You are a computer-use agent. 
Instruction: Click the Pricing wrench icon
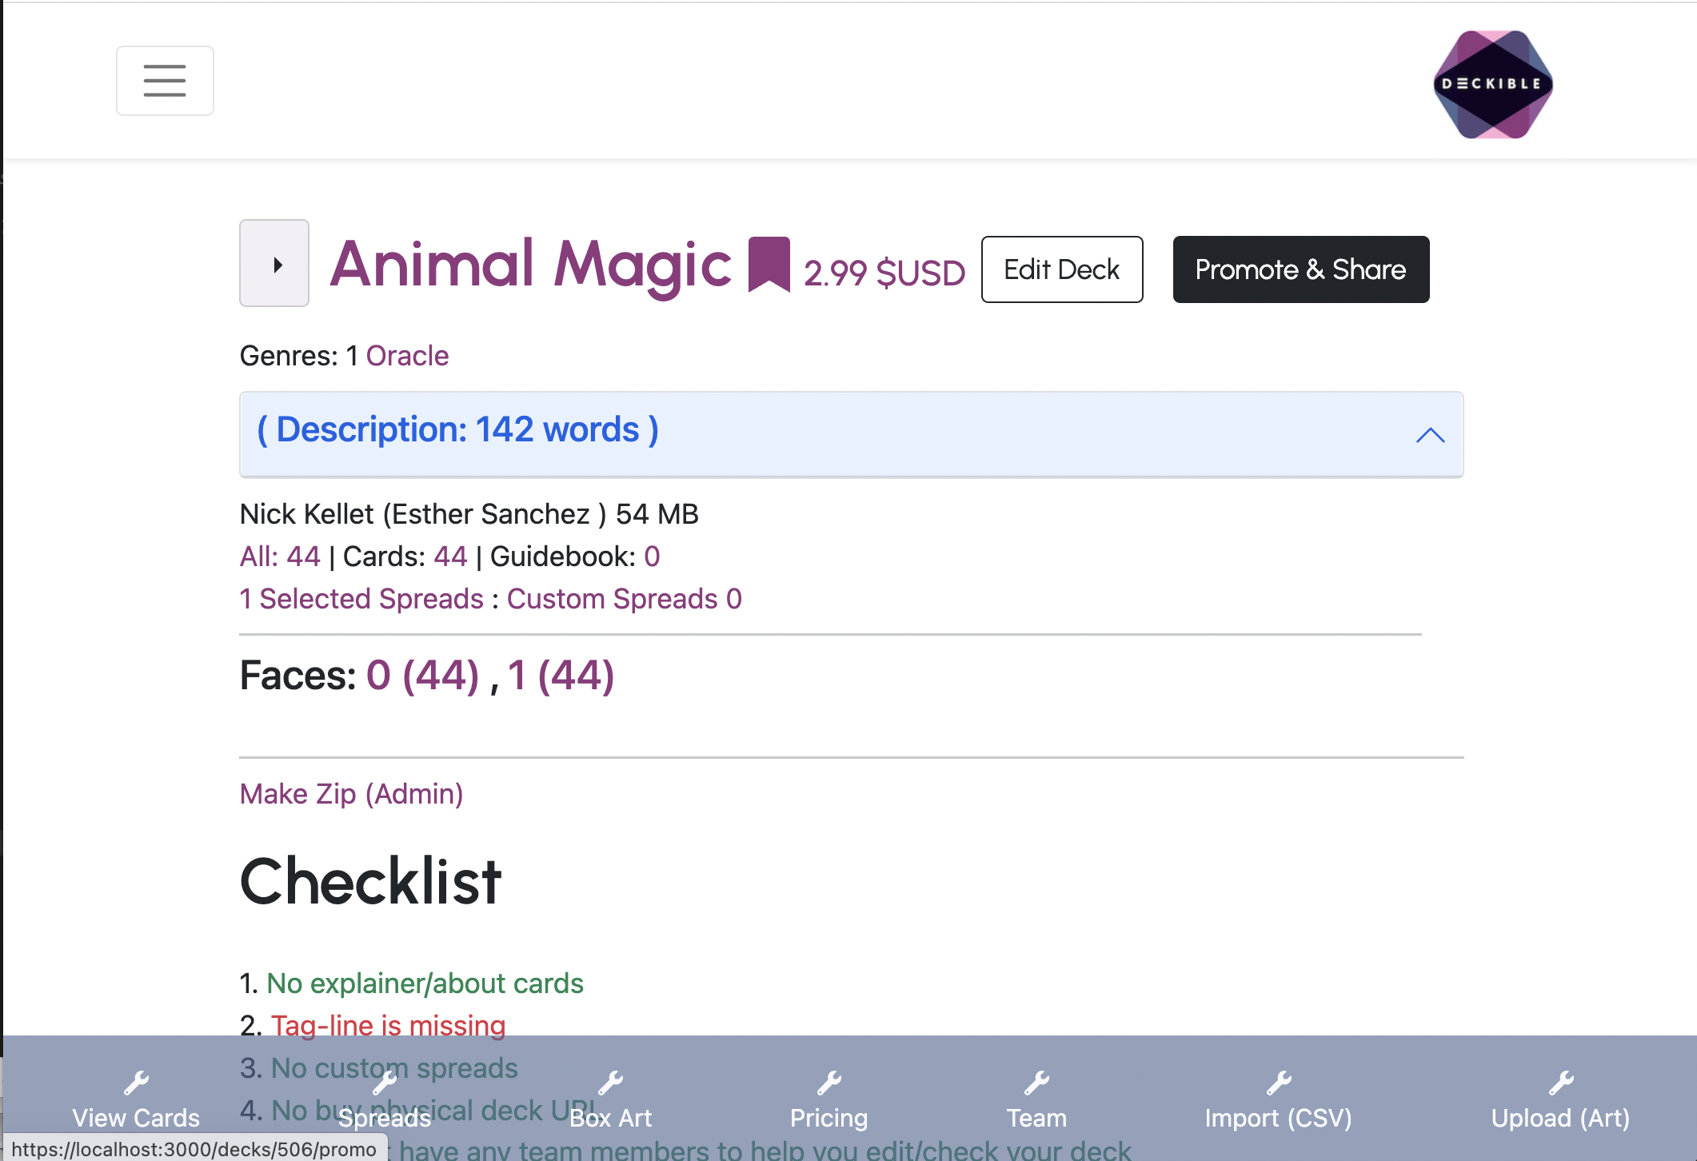click(x=829, y=1083)
